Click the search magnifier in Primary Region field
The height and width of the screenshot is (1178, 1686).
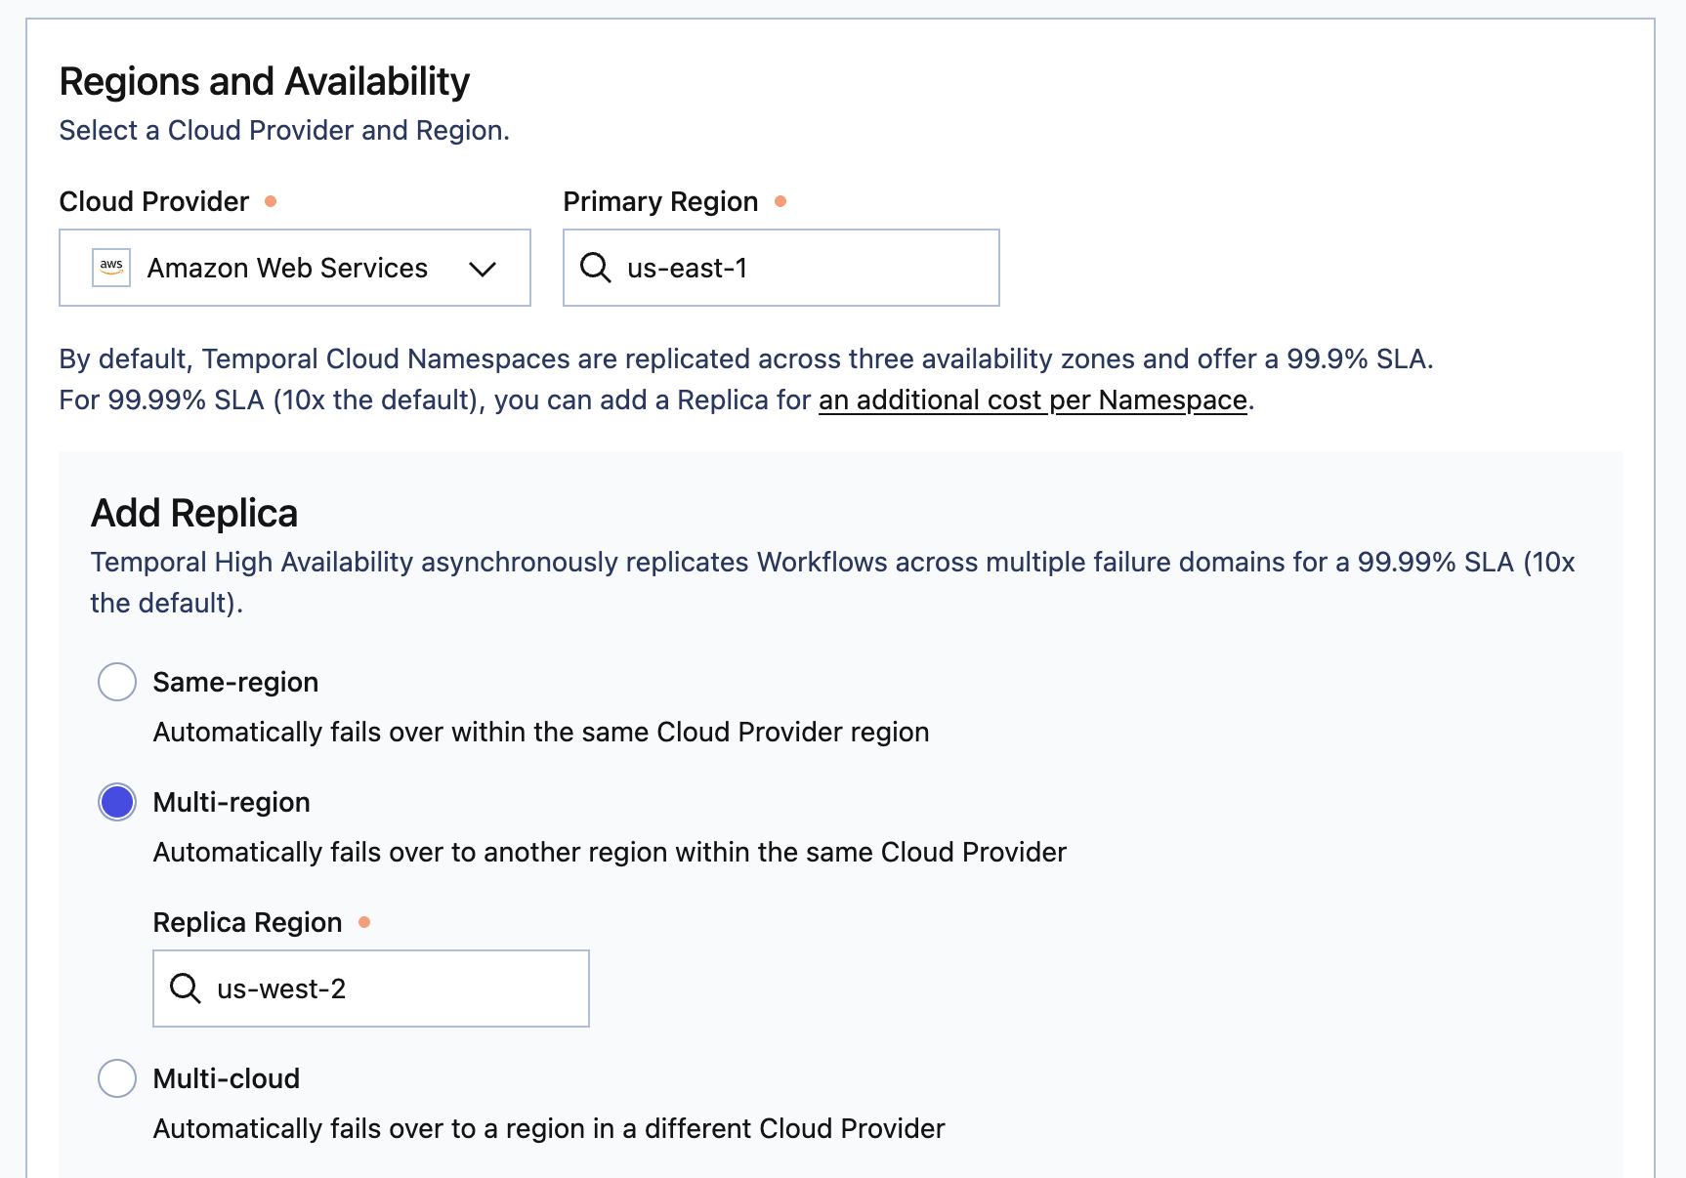pyautogui.click(x=595, y=267)
